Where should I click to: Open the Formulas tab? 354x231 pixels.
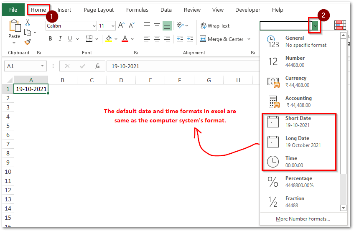pyautogui.click(x=137, y=10)
